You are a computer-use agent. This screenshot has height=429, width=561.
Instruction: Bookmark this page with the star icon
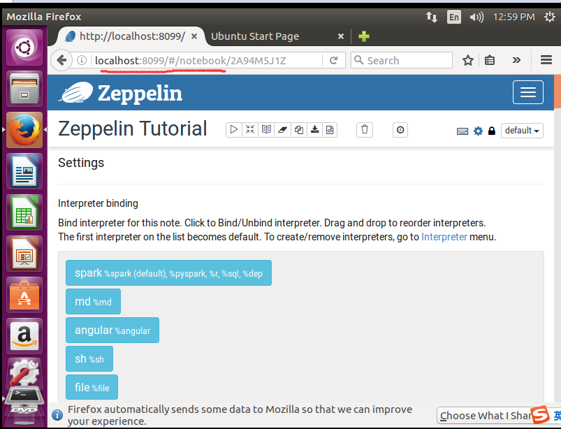tap(467, 60)
